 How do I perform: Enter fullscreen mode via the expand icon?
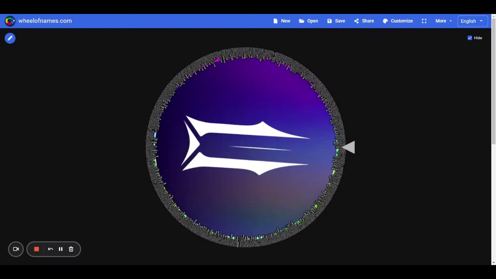[424, 21]
